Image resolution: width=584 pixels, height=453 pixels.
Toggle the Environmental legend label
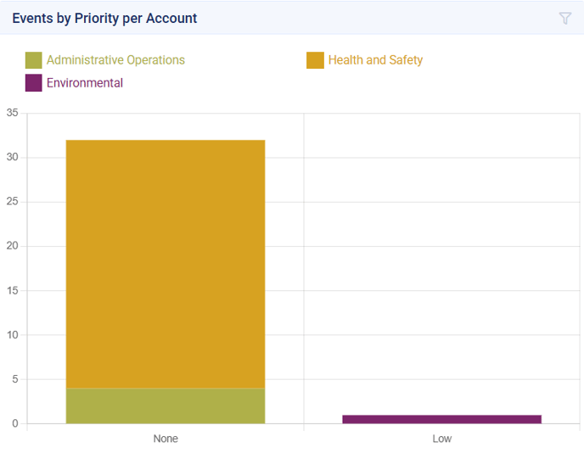coord(85,83)
